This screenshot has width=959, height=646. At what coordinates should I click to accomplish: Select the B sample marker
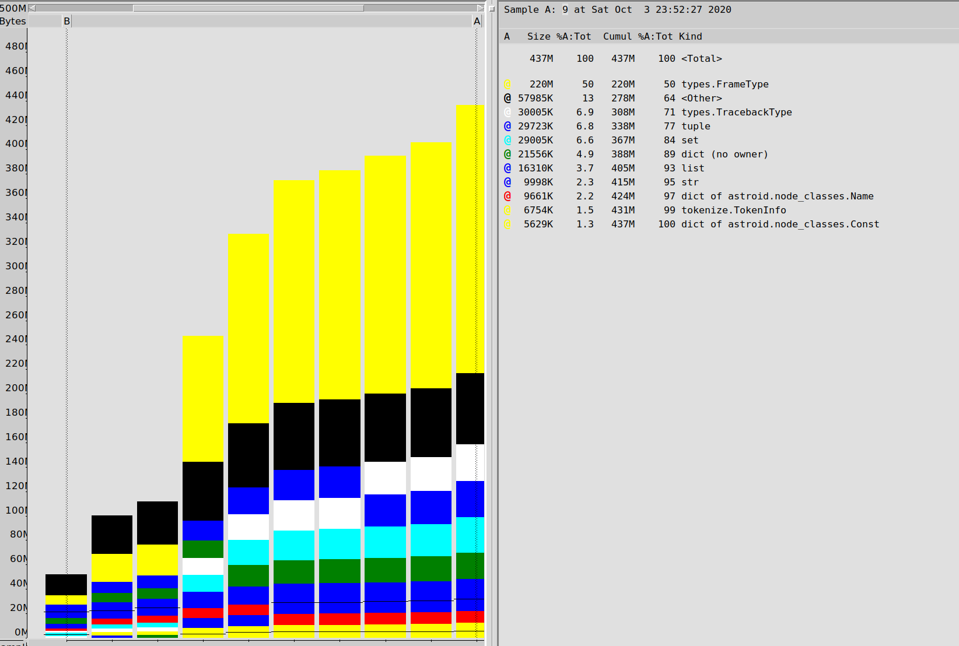coord(66,22)
